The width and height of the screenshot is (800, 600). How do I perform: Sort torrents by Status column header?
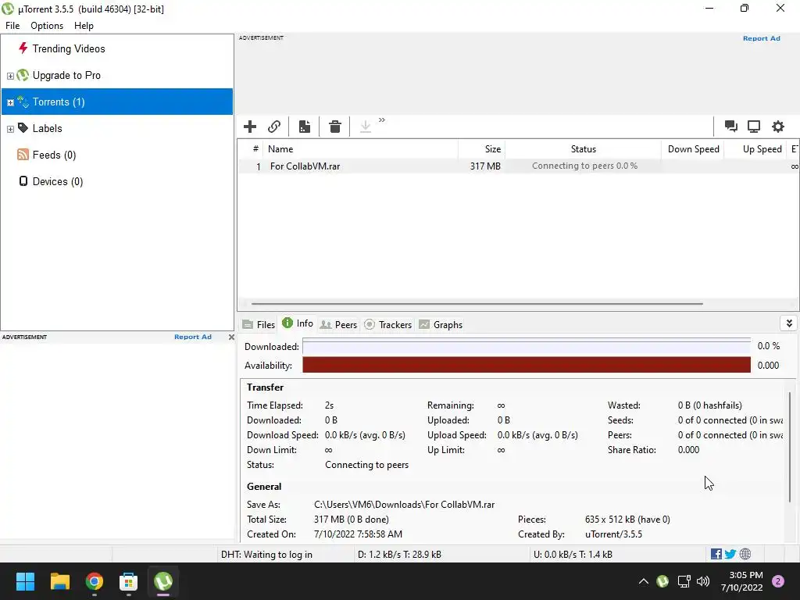(x=583, y=149)
